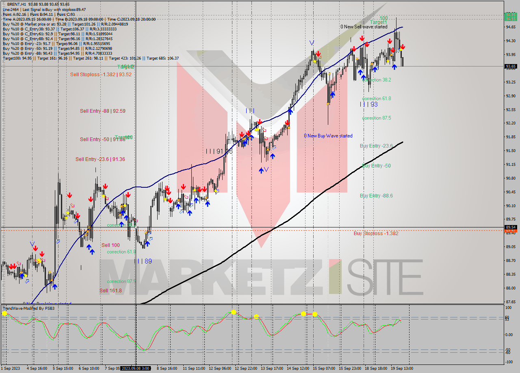Click the 90.10 price axis label

point(511,206)
